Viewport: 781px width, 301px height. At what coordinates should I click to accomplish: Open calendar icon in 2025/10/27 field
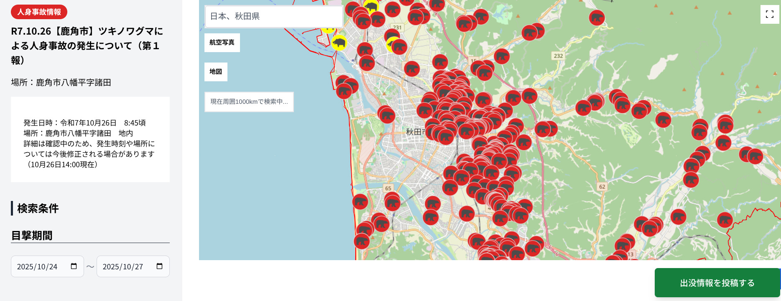tap(159, 266)
